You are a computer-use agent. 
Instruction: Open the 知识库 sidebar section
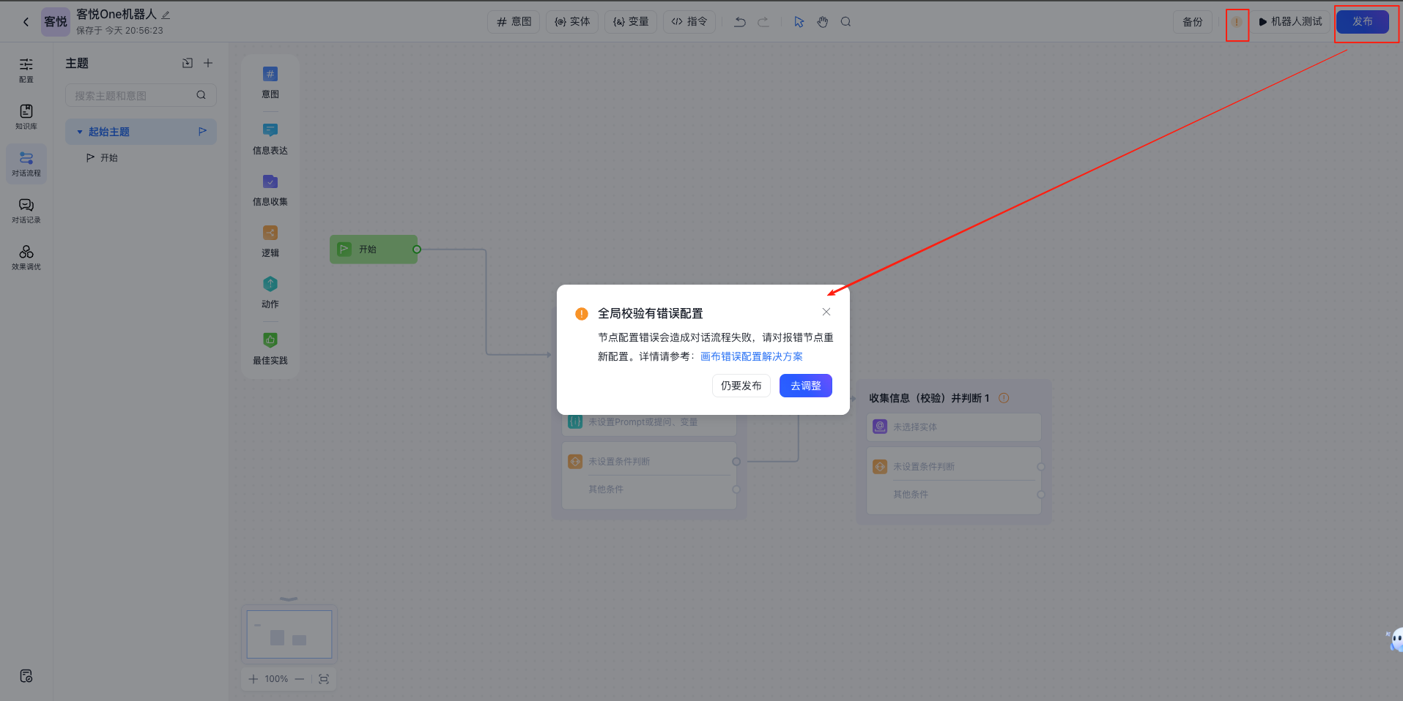[x=26, y=116]
